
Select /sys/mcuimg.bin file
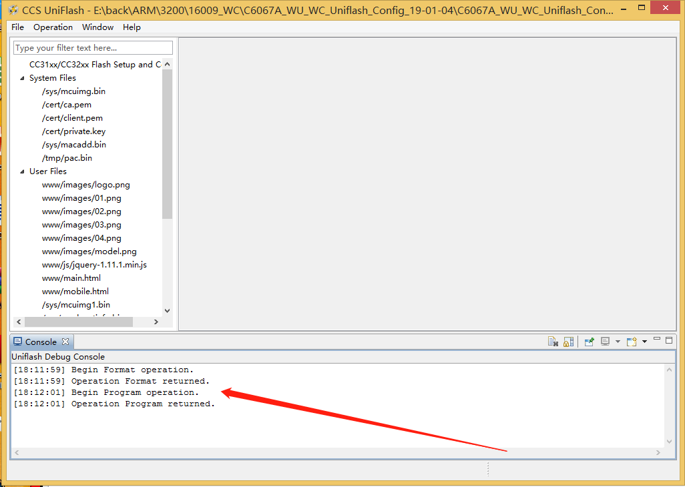pyautogui.click(x=73, y=91)
